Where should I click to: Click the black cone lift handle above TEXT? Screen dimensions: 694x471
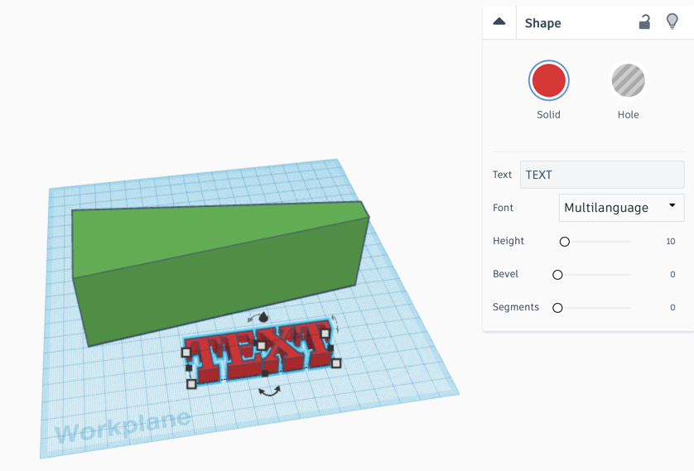[263, 317]
